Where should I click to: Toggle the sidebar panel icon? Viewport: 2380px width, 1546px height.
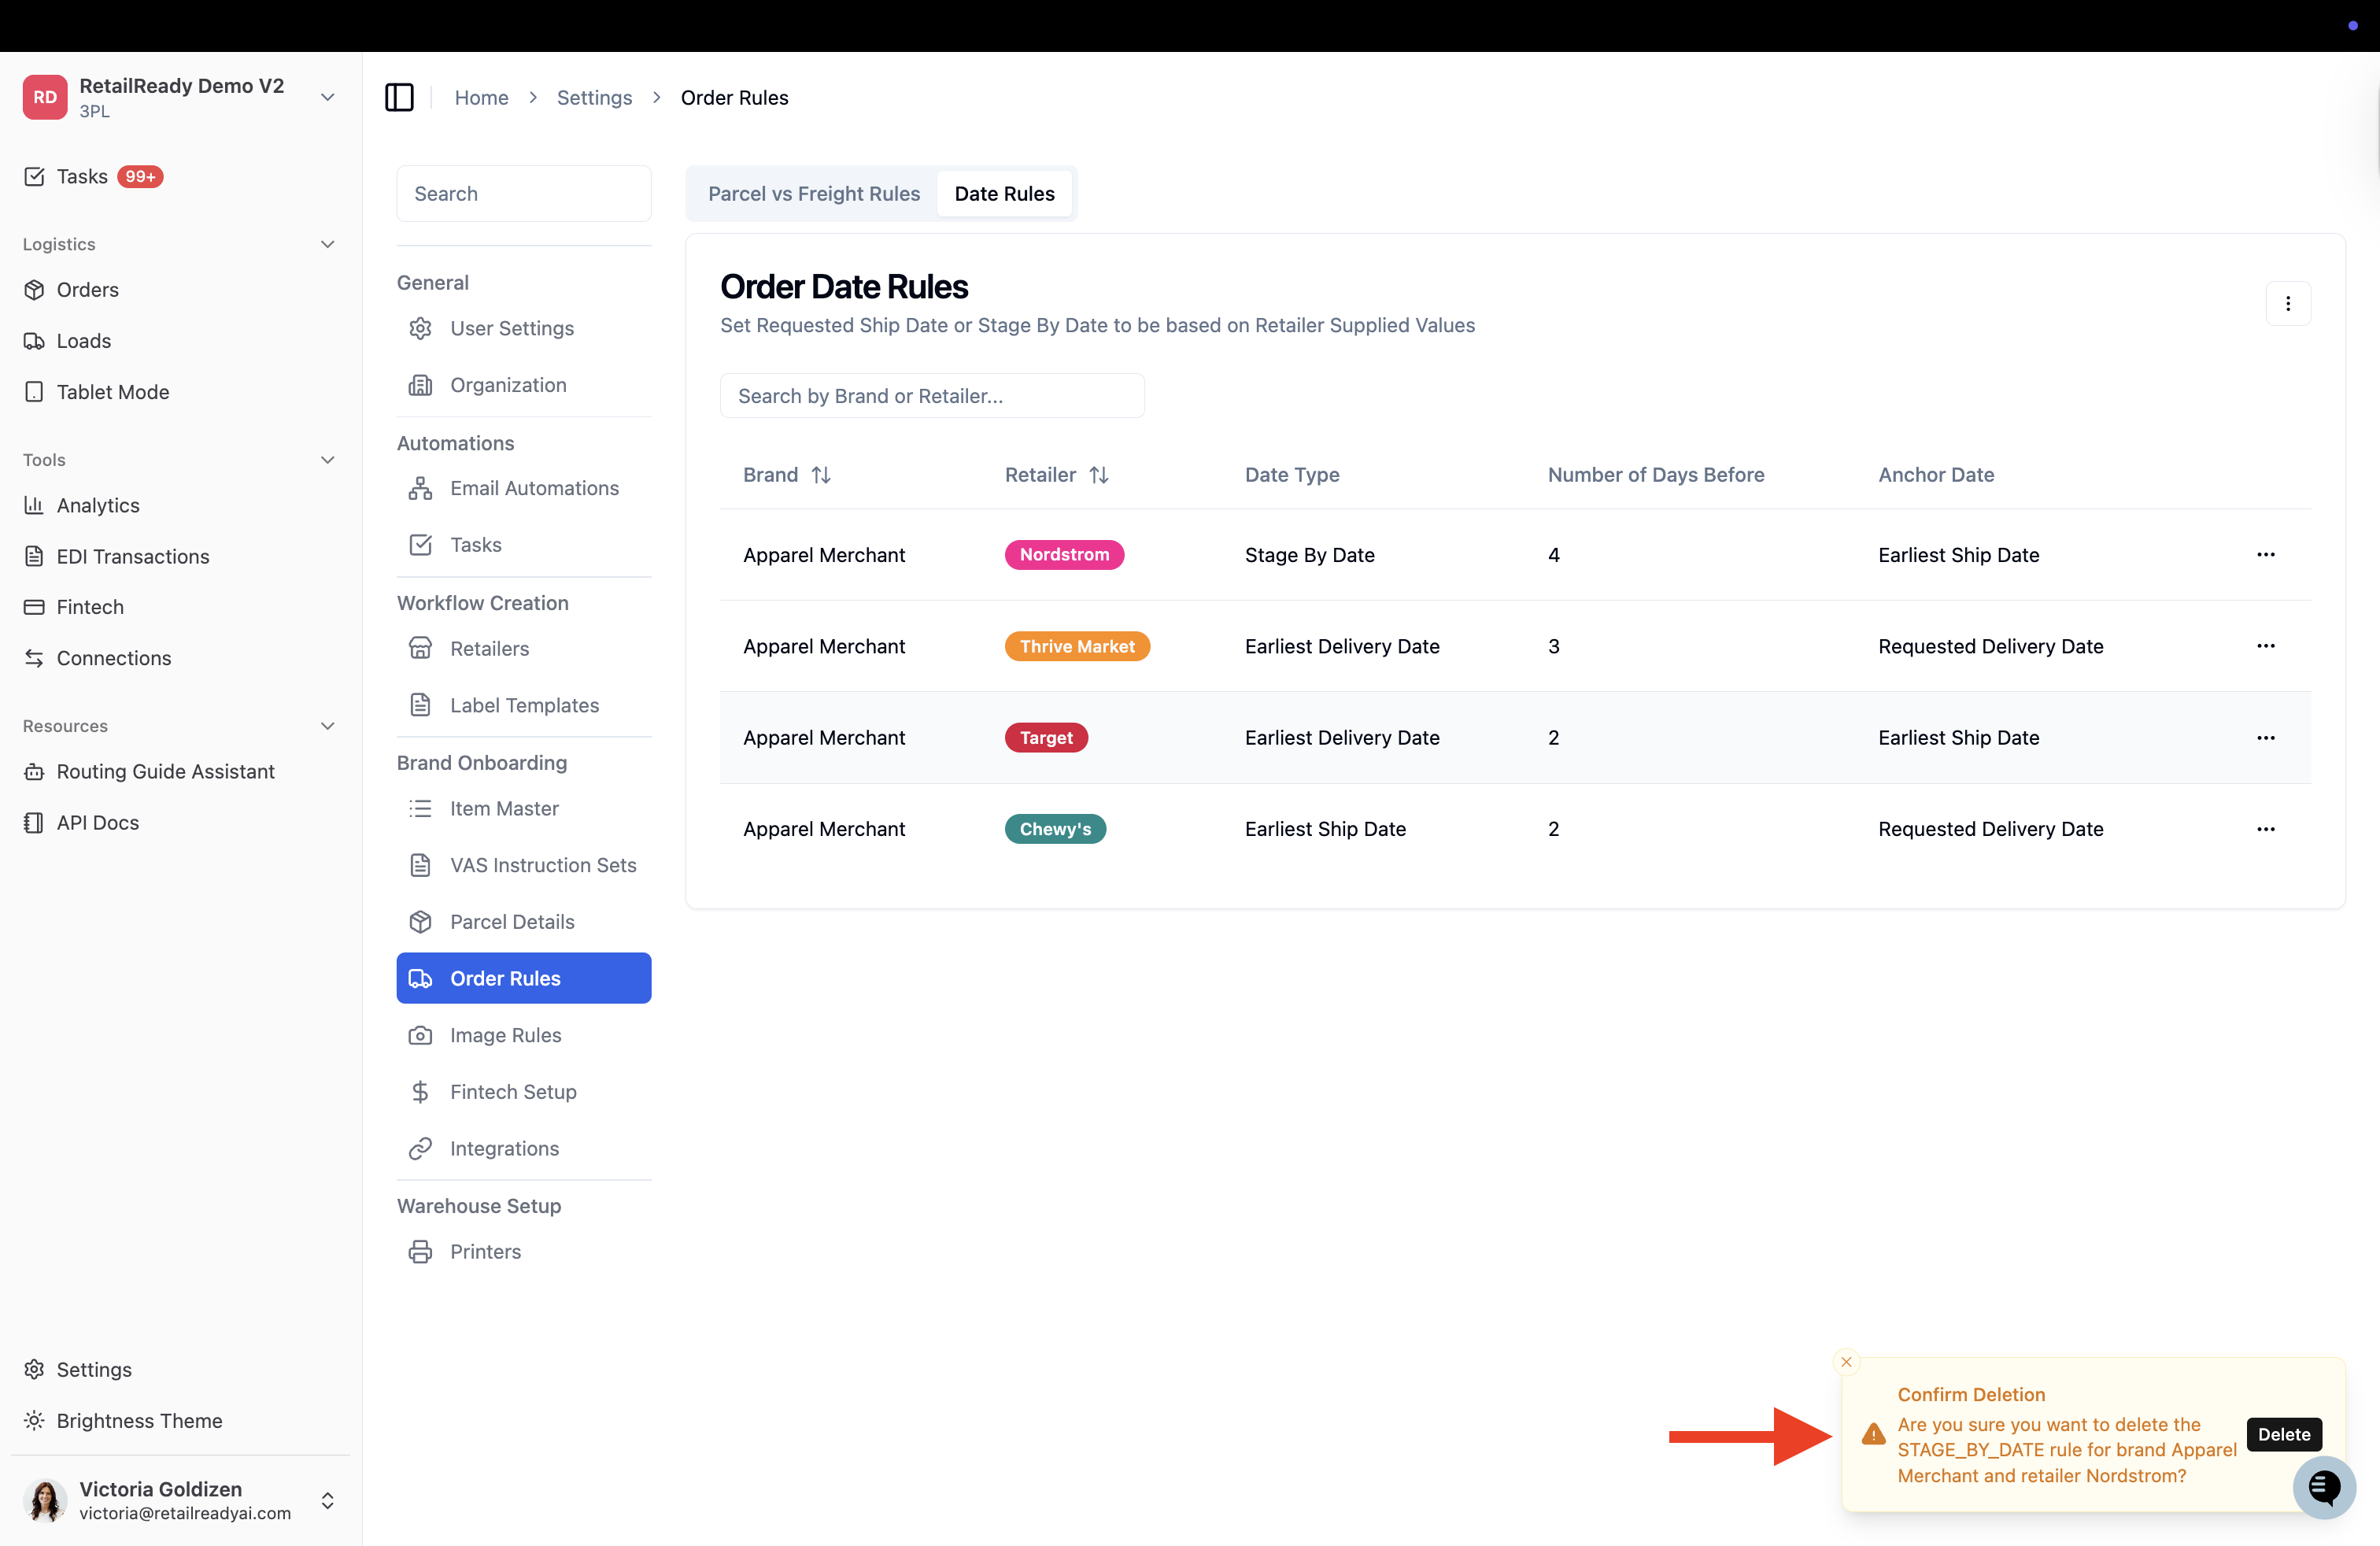[x=399, y=97]
